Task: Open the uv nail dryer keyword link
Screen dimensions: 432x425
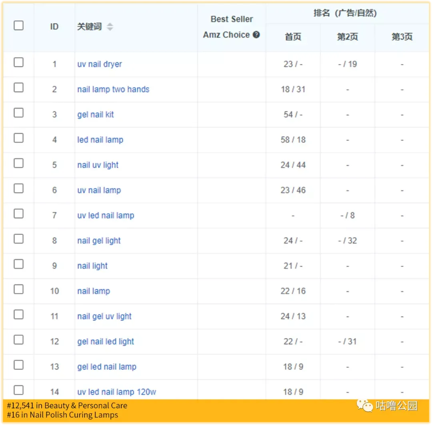Action: tap(100, 64)
